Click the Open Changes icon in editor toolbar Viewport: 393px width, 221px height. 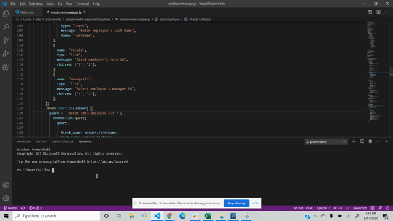click(370, 12)
